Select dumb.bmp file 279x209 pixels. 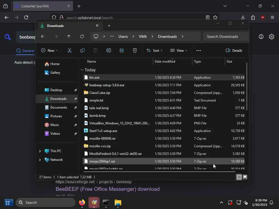click(x=164, y=115)
